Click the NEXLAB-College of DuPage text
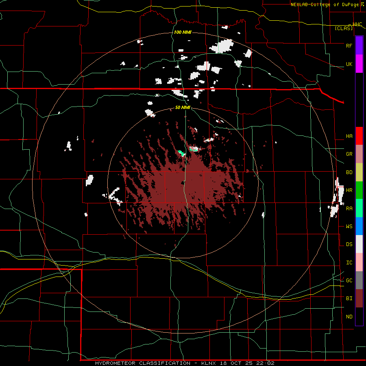The width and height of the screenshot is (366, 366). coord(325,4)
